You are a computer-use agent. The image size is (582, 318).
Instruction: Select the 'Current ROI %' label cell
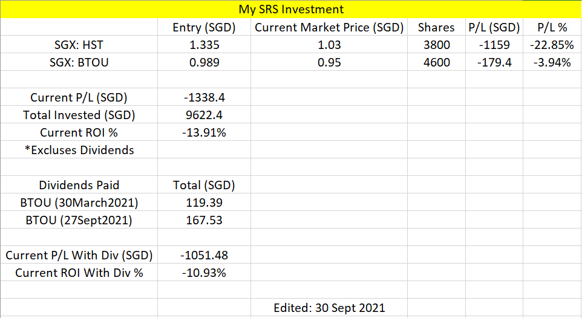pos(79,132)
